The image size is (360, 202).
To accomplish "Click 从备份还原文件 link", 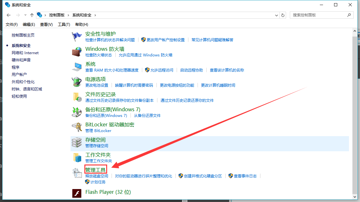I will coord(147,116).
